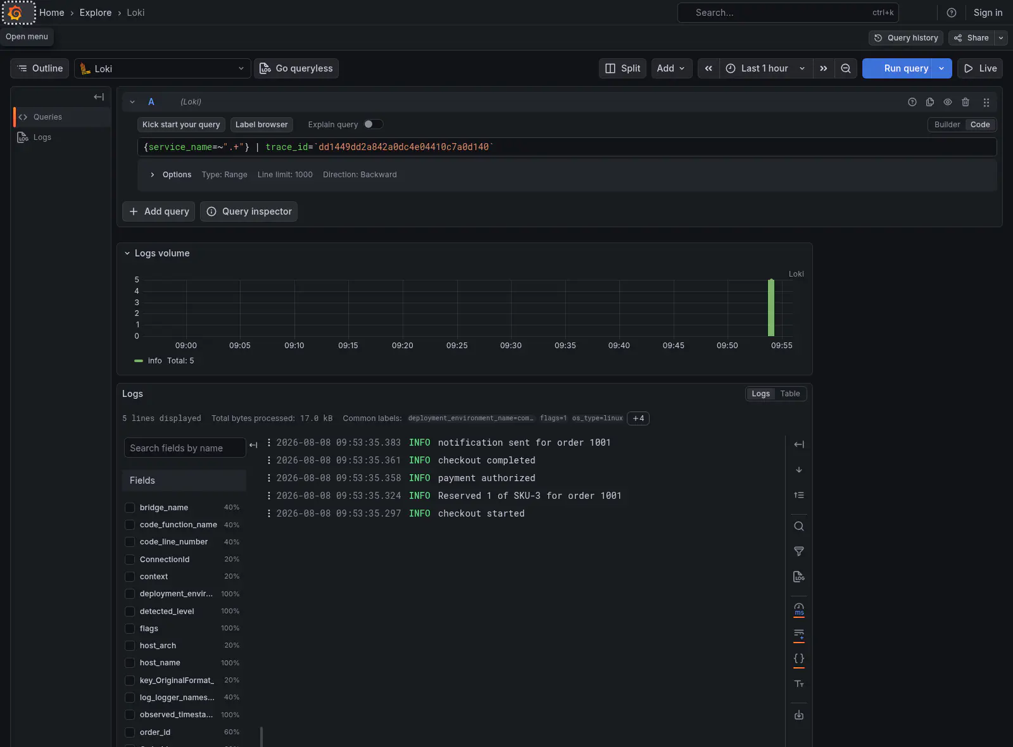Change log font size icon
This screenshot has width=1013, height=747.
point(799,684)
